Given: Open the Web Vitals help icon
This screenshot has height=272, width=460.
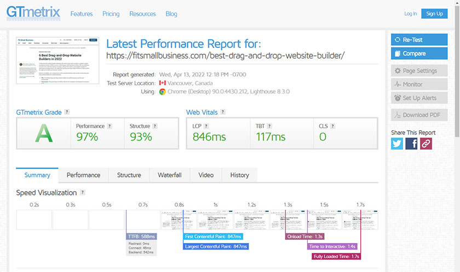Looking at the screenshot, I should pos(223,112).
